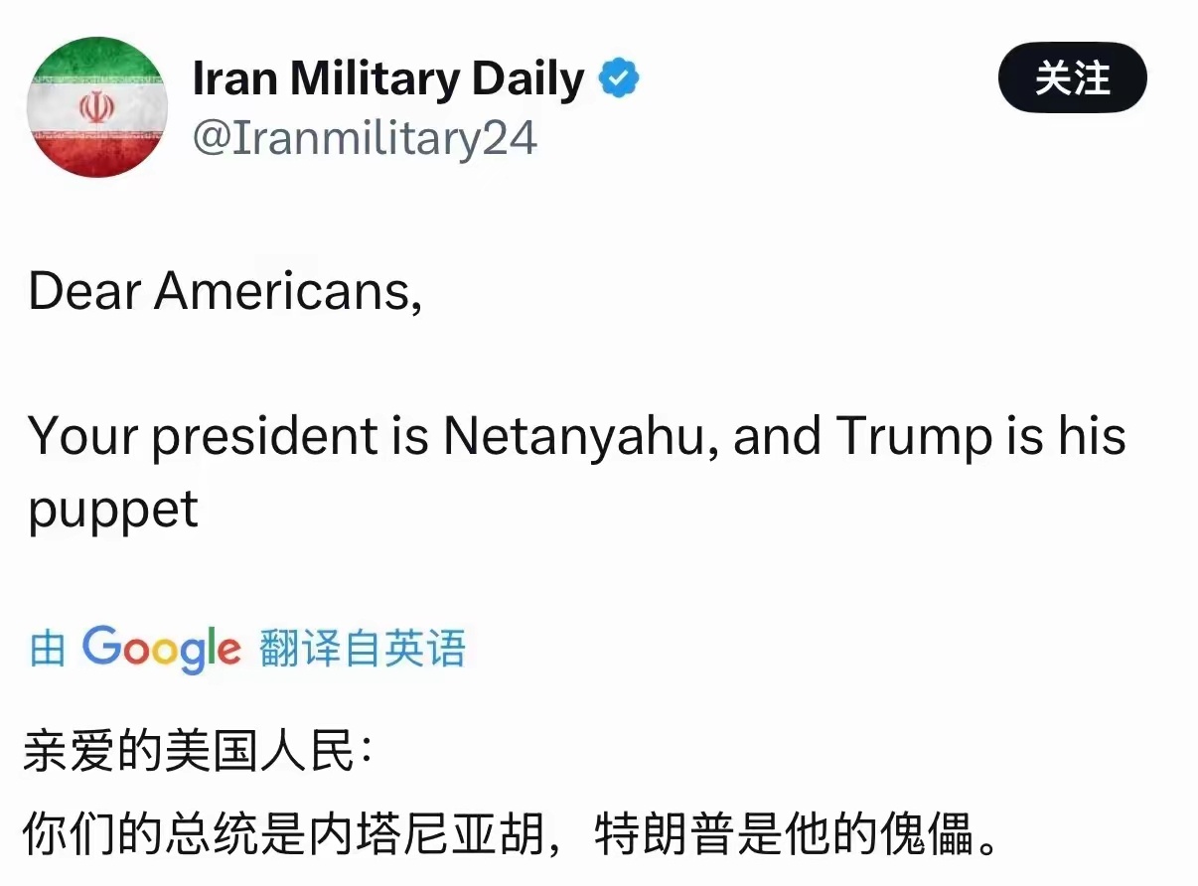Click the red emblem on the flag avatar
Image resolution: width=1198 pixels, height=886 pixels.
[x=96, y=107]
